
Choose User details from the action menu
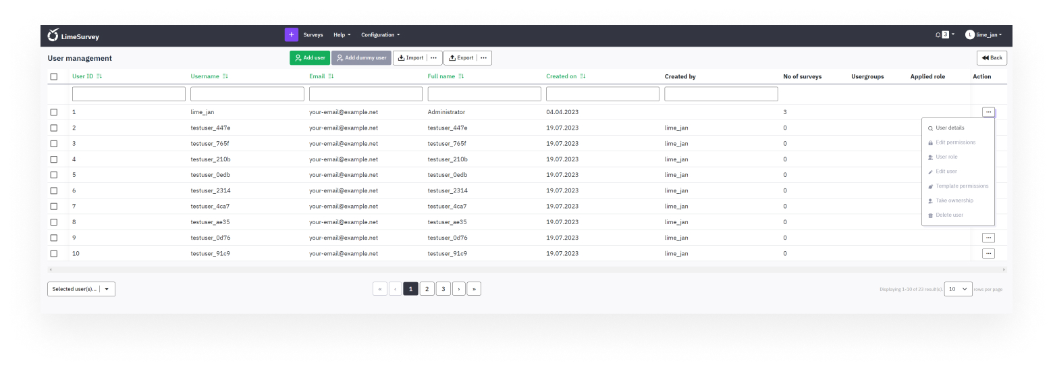tap(949, 128)
